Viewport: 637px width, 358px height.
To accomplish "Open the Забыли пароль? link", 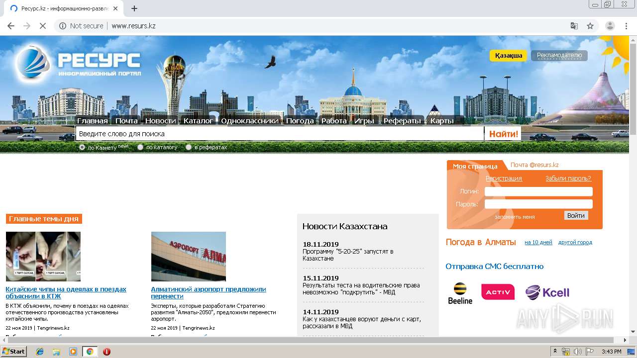I will [x=568, y=179].
